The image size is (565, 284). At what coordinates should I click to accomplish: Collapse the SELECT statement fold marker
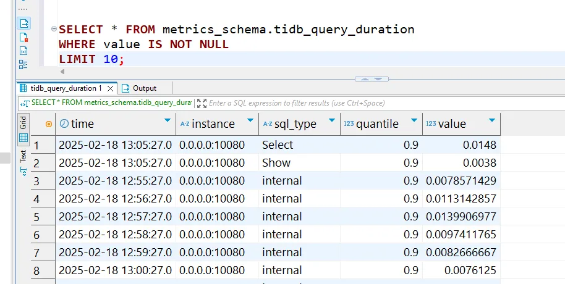[x=55, y=30]
